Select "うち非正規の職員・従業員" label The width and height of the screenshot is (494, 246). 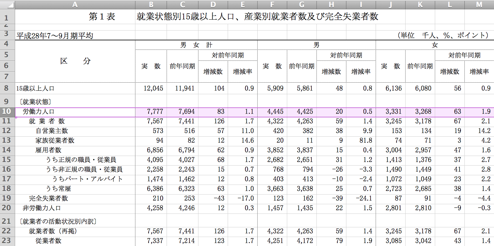point(84,169)
